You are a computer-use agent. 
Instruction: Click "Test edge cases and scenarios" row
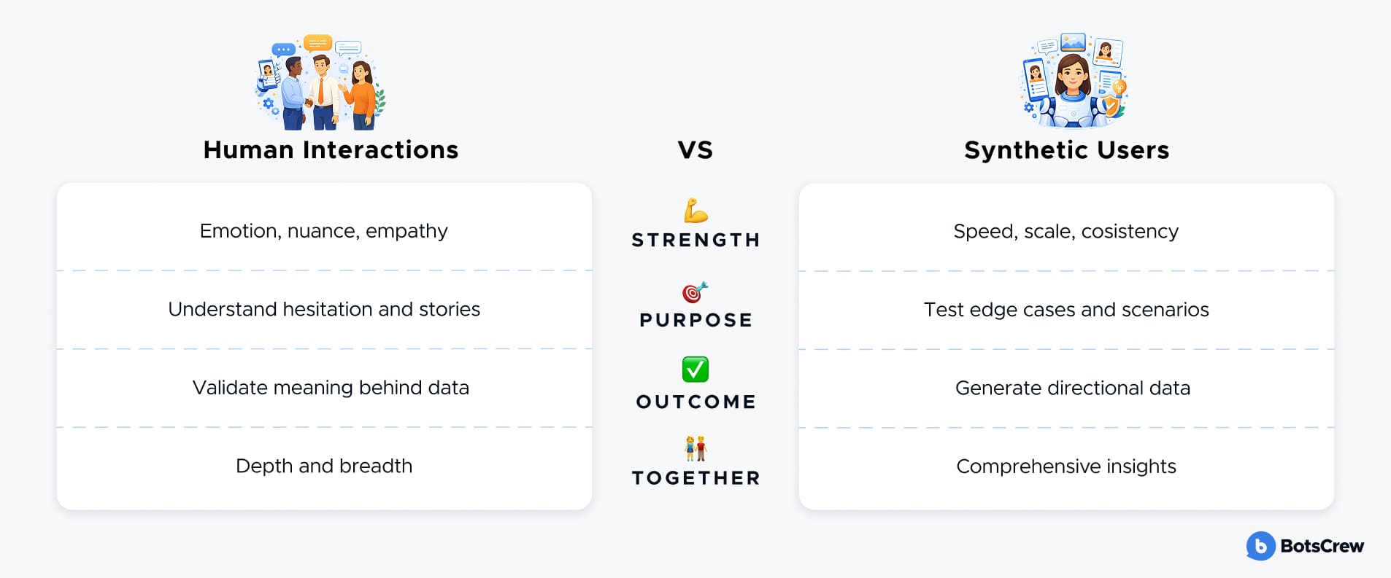point(1066,310)
